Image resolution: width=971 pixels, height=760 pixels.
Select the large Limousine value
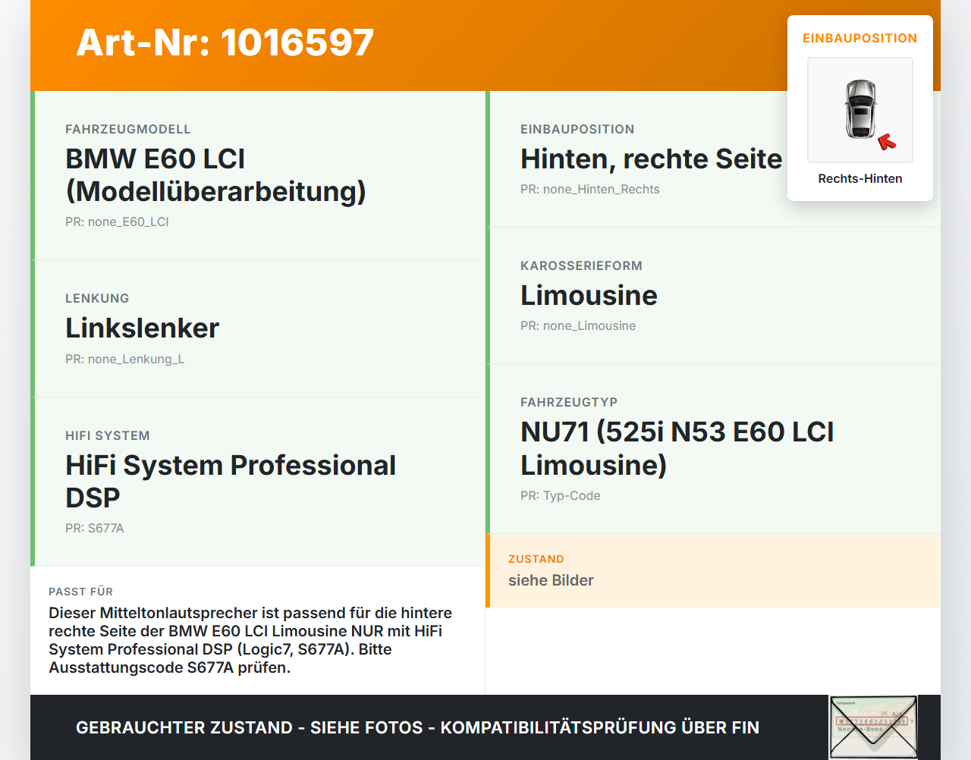click(x=589, y=295)
